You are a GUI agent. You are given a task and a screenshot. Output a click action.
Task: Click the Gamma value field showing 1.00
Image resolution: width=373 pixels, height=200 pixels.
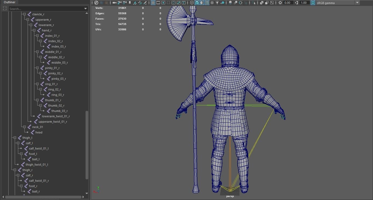(304, 3)
